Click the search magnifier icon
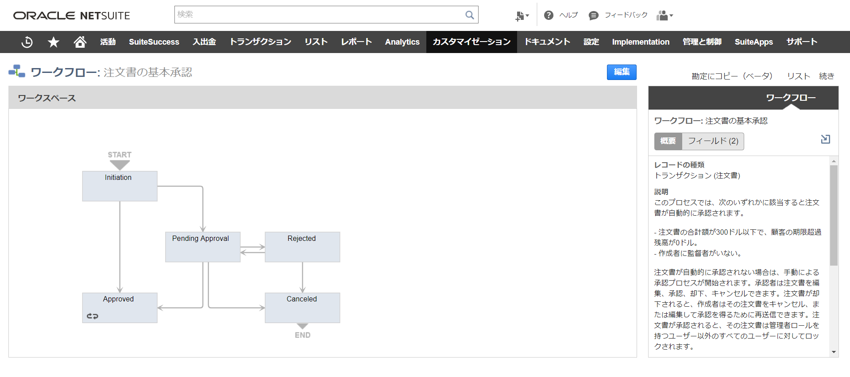The width and height of the screenshot is (850, 377). pos(469,15)
